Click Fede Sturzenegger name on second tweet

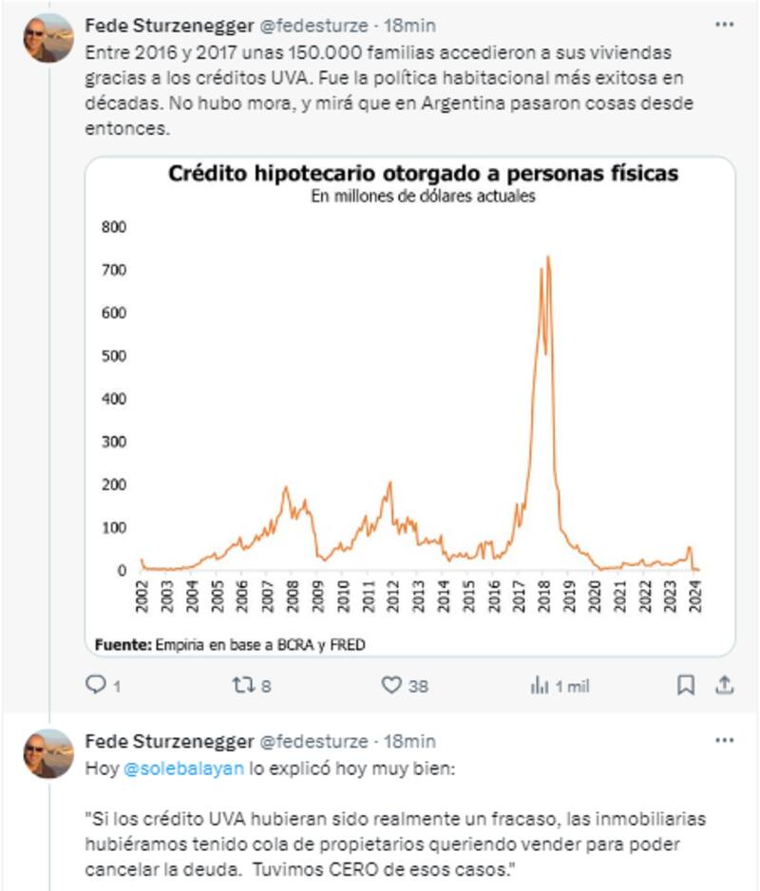click(169, 741)
